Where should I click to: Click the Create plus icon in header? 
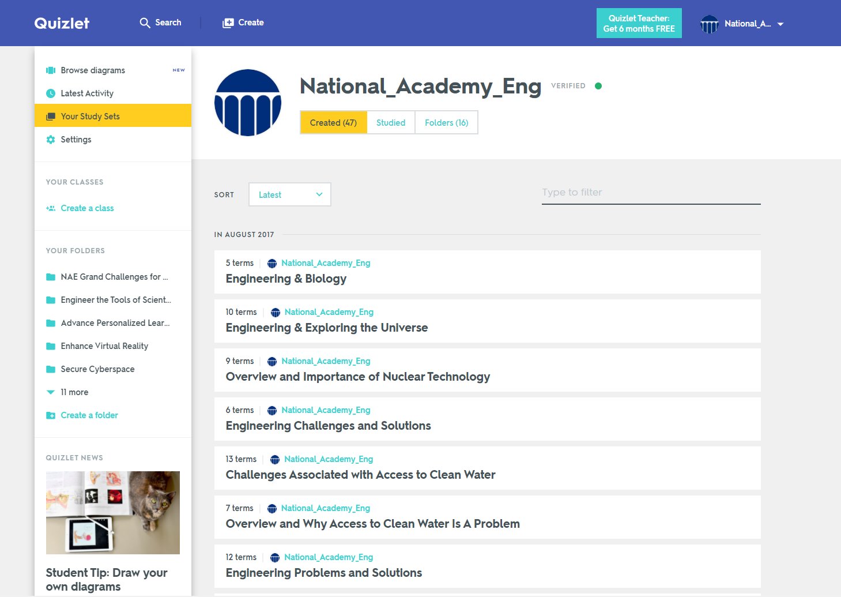[x=228, y=23]
